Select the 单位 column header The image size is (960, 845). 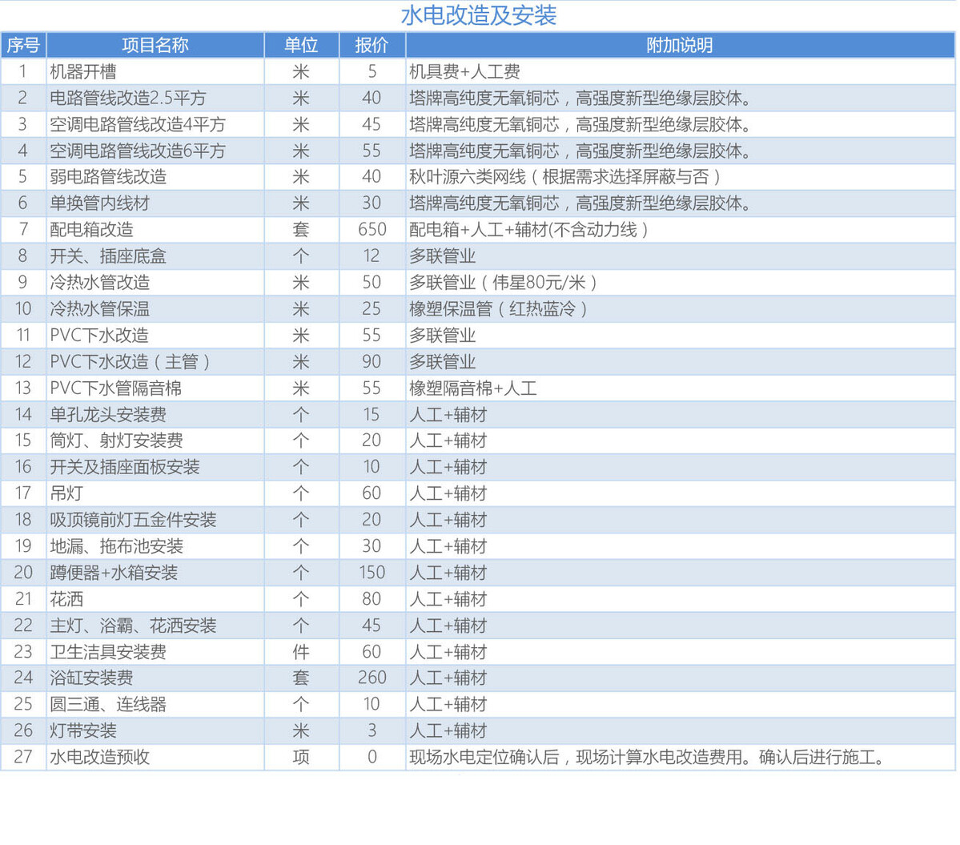pos(301,46)
